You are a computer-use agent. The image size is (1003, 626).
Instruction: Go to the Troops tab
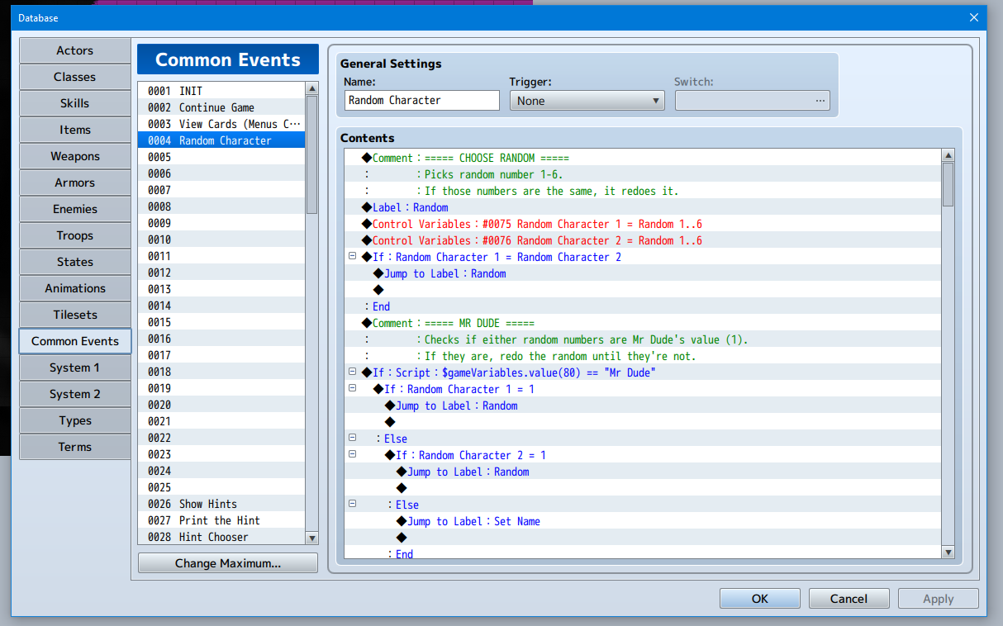(75, 235)
